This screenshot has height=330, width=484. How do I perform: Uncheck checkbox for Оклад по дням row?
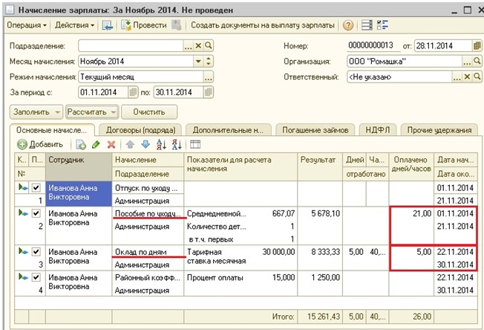pyautogui.click(x=36, y=251)
